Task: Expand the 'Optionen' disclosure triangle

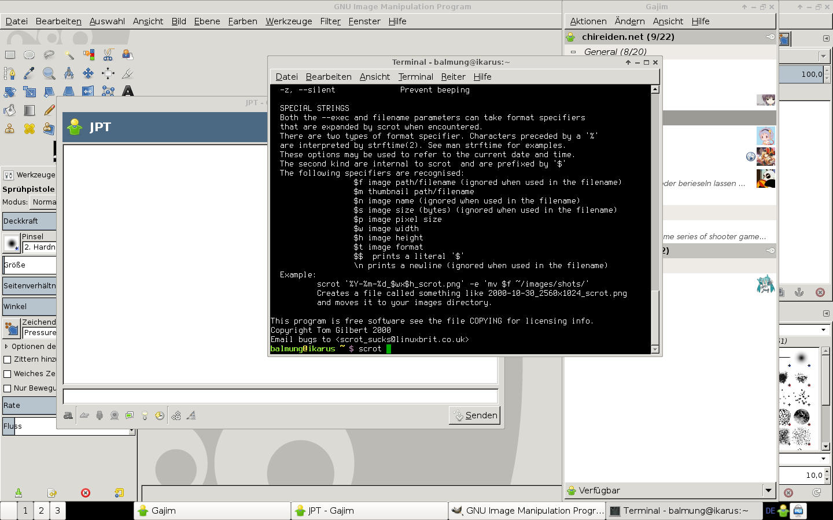Action: coord(6,347)
